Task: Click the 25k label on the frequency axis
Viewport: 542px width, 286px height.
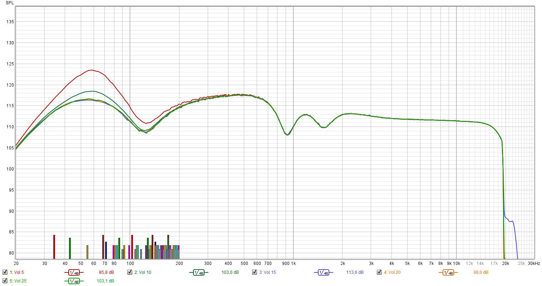Action: click(521, 263)
